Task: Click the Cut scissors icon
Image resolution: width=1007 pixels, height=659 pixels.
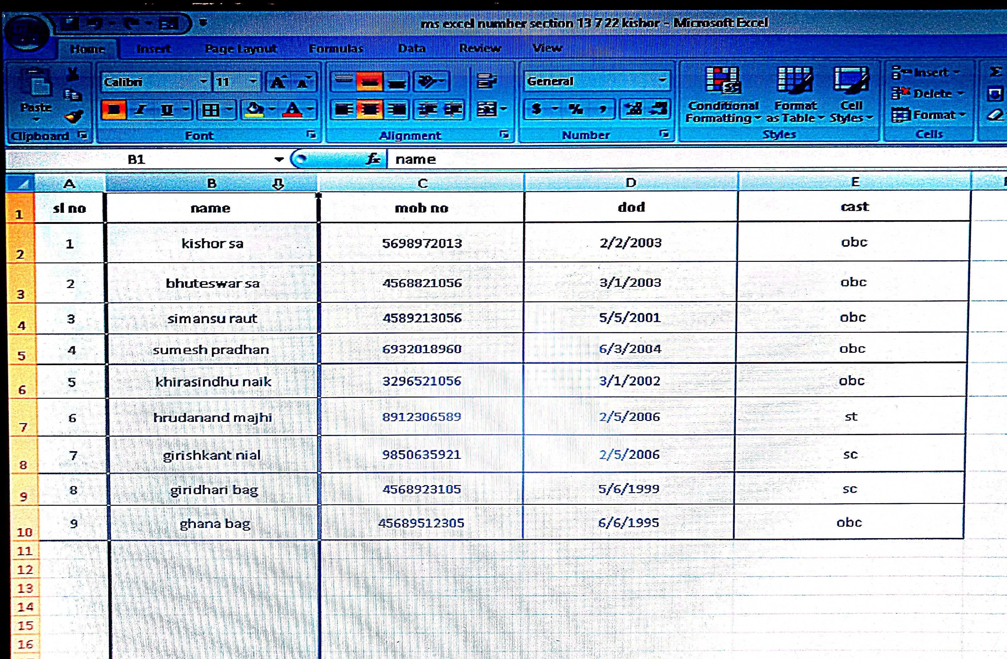Action: 73,74
